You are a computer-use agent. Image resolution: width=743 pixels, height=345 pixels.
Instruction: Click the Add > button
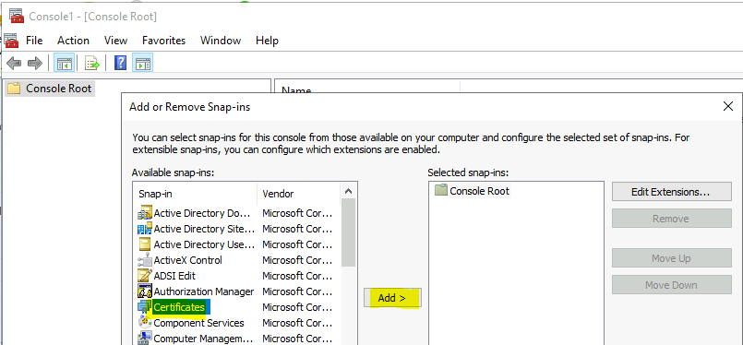click(x=392, y=298)
